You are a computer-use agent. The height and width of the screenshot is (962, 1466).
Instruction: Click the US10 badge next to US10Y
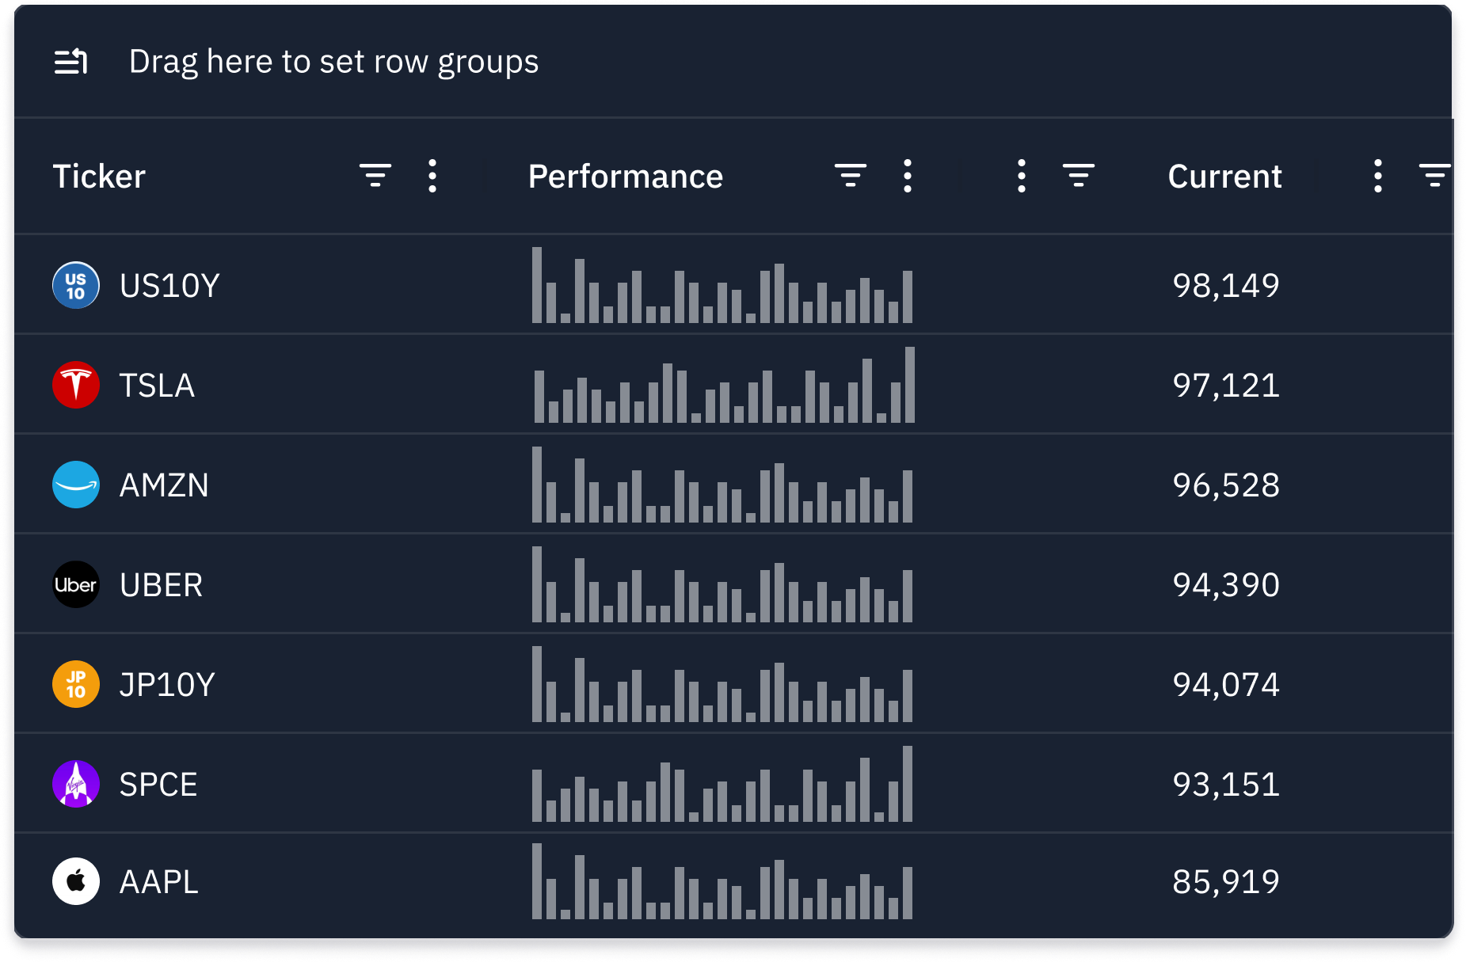pos(75,285)
